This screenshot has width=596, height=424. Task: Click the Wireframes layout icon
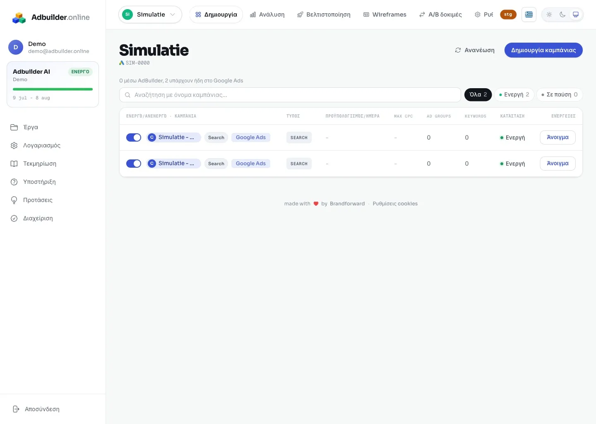point(366,14)
